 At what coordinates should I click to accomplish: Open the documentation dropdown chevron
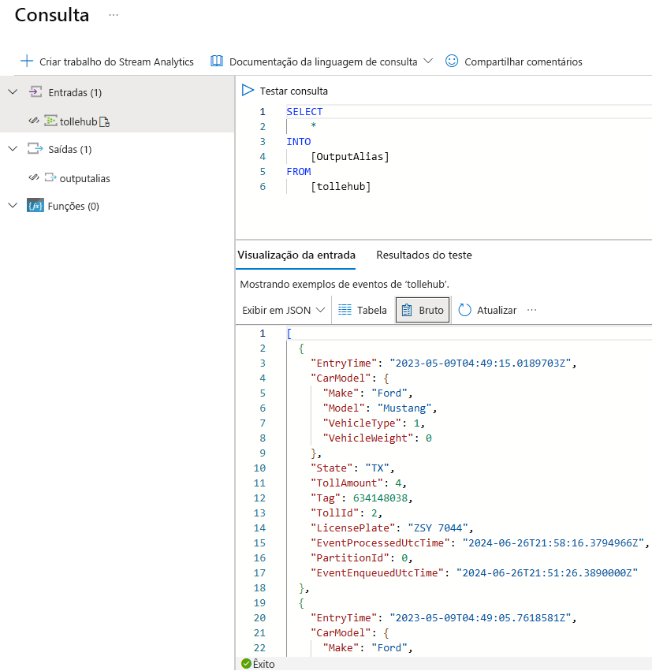click(428, 62)
